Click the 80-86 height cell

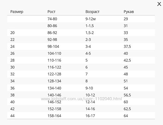point(52,26)
